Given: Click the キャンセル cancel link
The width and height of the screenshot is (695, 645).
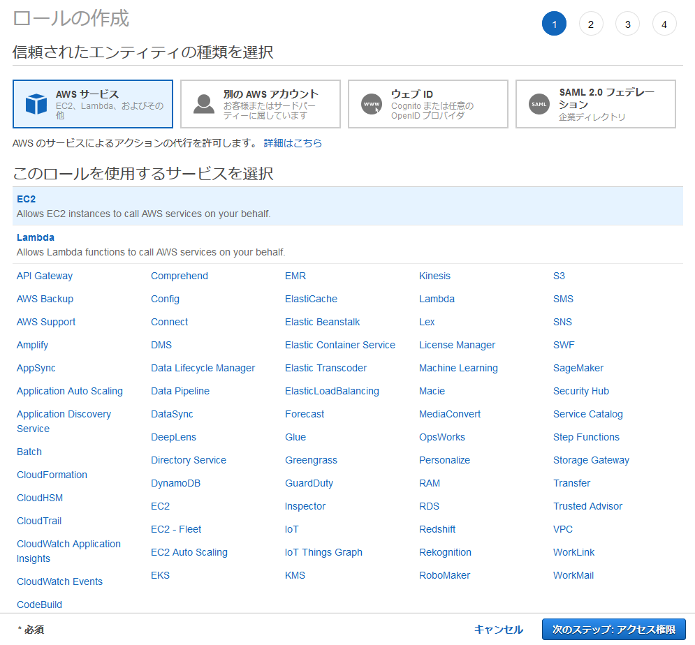Looking at the screenshot, I should [498, 629].
